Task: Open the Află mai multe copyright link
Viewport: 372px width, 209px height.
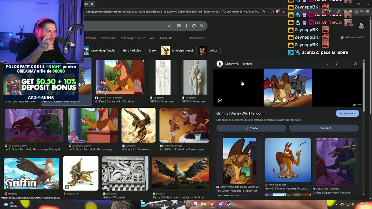Action: (293, 120)
